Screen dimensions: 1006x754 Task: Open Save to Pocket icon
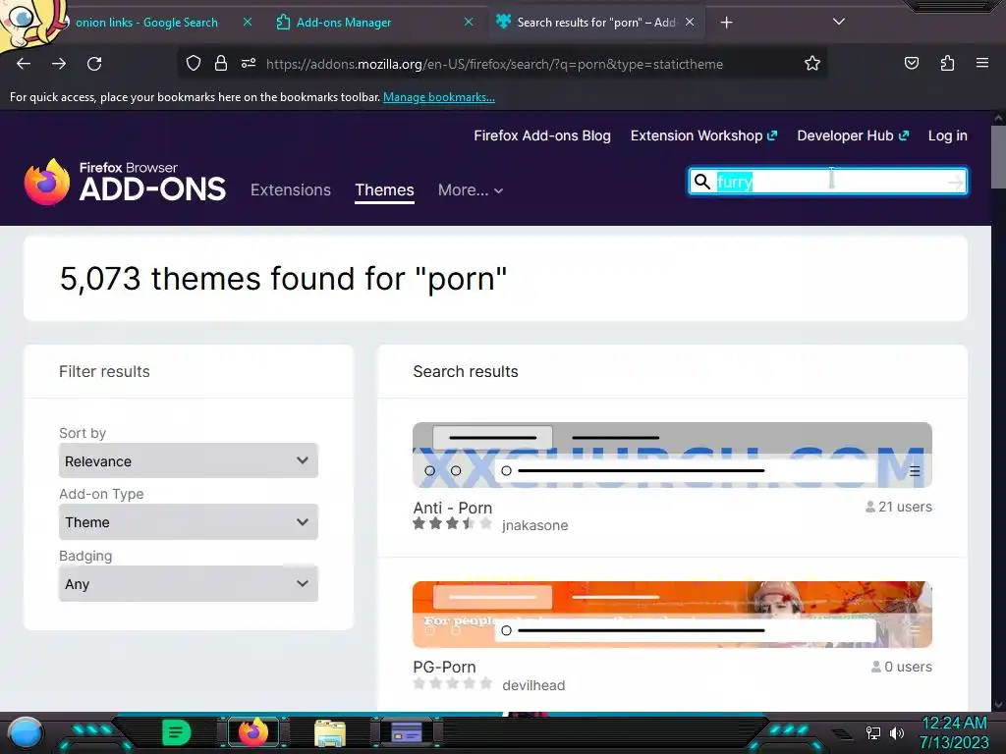[911, 64]
